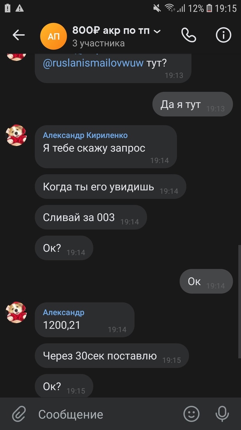Image resolution: width=241 pixels, height=430 pixels.
Task: Tap the corgi avatar beside the 1200,21 message
Action: point(16,313)
